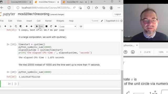Cut the selected cells with the scissors icon
Viewport: 168px width, 94px height.
11,26
